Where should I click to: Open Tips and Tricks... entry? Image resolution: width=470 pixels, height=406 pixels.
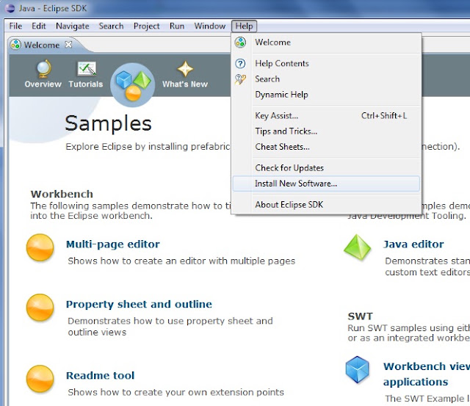[326, 131]
